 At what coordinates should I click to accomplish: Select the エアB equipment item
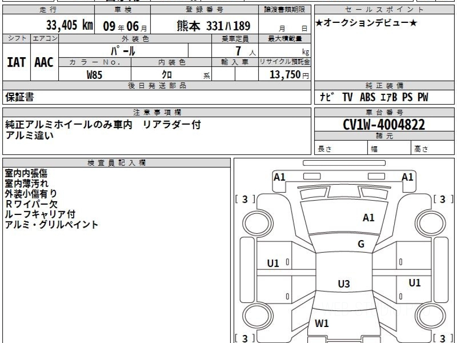coord(388,97)
